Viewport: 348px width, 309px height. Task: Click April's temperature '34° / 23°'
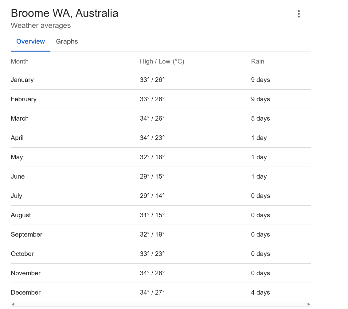coord(152,138)
